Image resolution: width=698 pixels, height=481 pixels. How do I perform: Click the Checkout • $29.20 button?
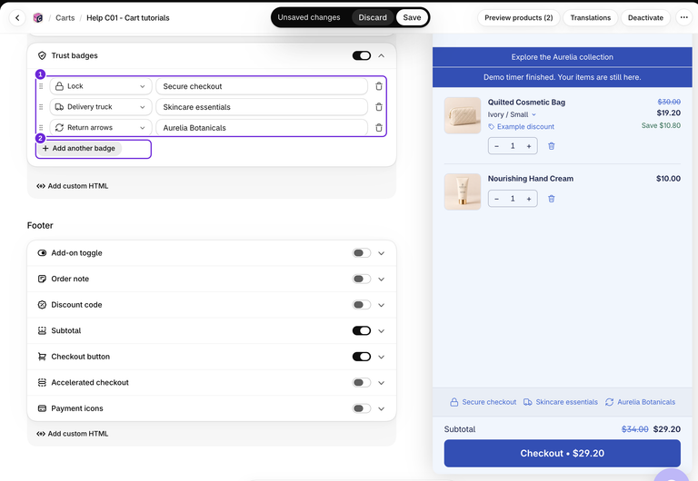[563, 453]
